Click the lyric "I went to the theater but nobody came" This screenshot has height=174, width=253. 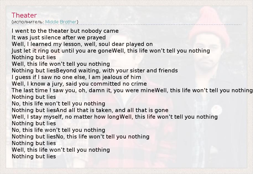pos(65,31)
